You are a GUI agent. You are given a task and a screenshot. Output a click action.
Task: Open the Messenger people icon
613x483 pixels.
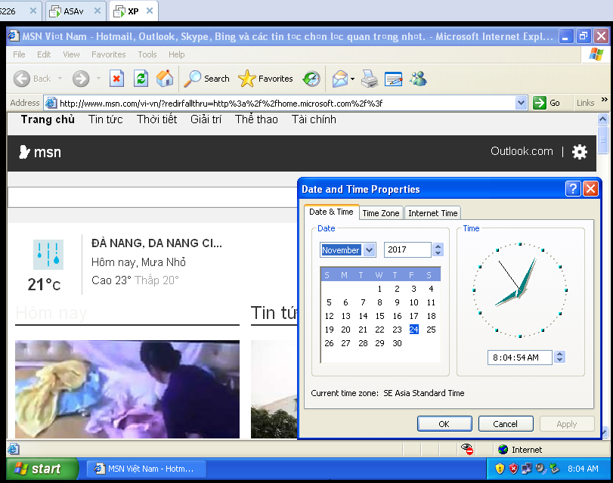point(418,79)
